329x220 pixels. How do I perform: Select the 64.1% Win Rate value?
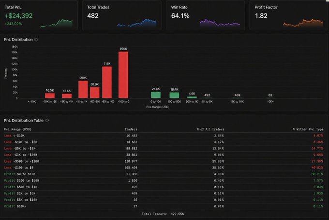pos(180,16)
